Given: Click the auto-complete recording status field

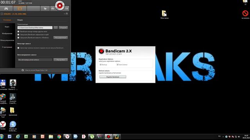Looking at the screenshot, I should pyautogui.click(x=35, y=59).
